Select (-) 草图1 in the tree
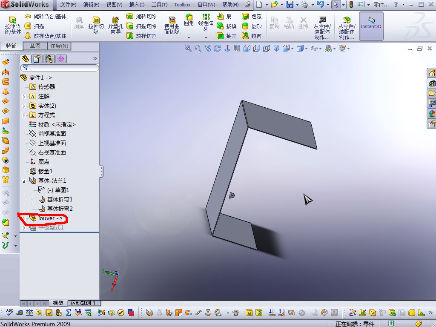 point(53,190)
